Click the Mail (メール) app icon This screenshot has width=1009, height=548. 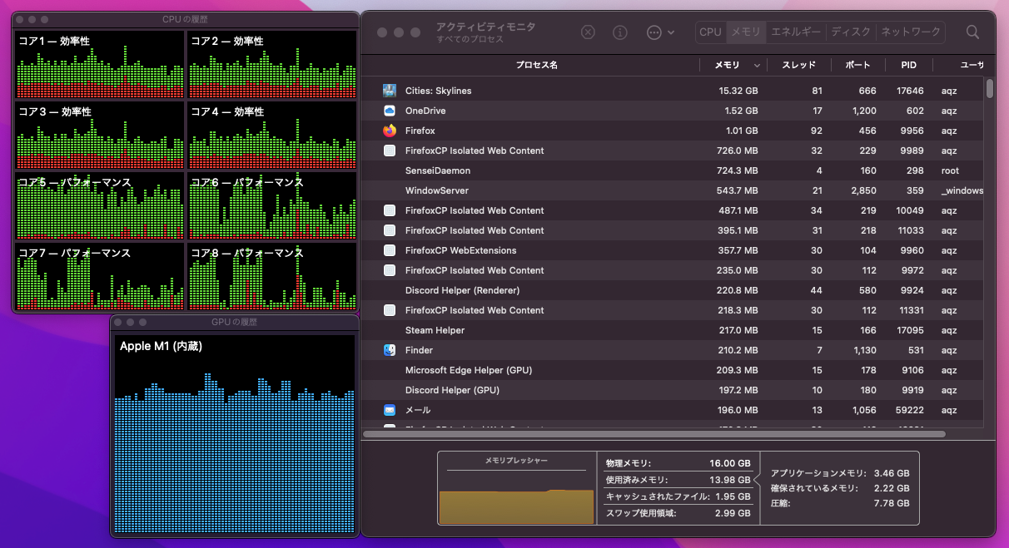click(390, 410)
